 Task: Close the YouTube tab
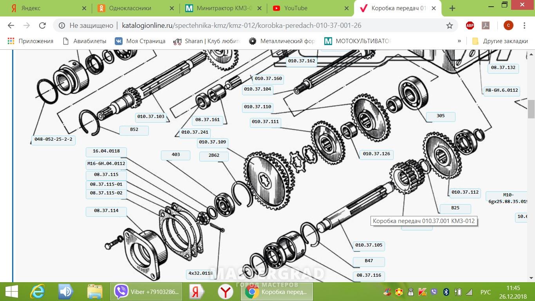point(346,8)
